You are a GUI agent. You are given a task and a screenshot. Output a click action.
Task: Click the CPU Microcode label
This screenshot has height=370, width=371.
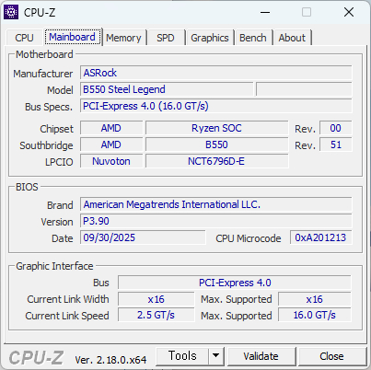[x=249, y=238]
